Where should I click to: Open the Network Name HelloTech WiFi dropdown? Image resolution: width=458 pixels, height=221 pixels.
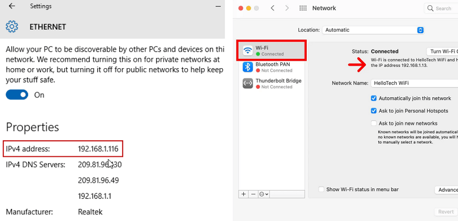click(414, 83)
